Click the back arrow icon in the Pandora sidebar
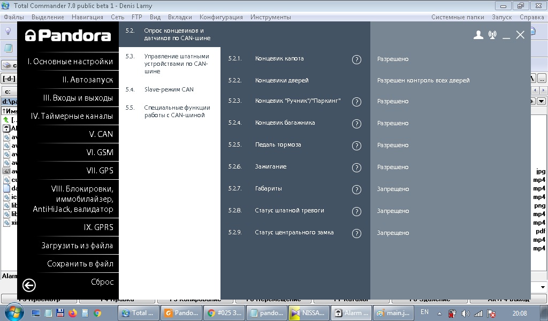Image resolution: width=548 pixels, height=321 pixels. coord(29,285)
